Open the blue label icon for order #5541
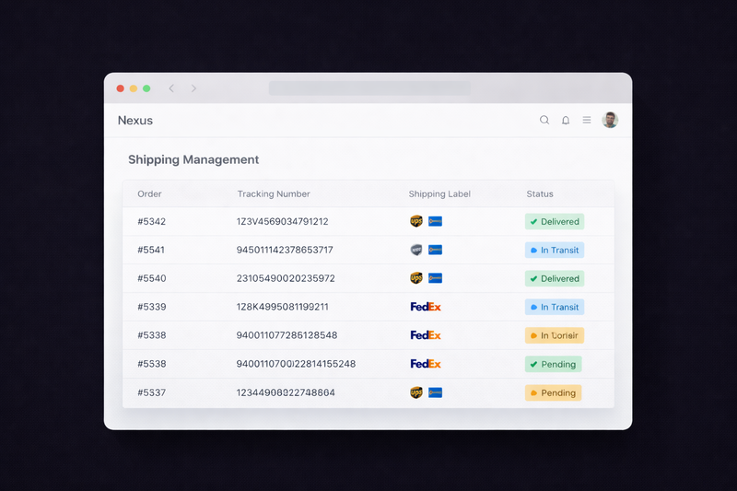 click(435, 250)
